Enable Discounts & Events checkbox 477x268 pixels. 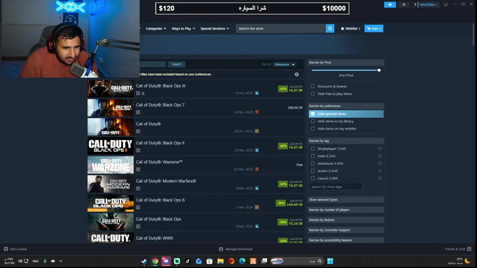click(x=313, y=86)
